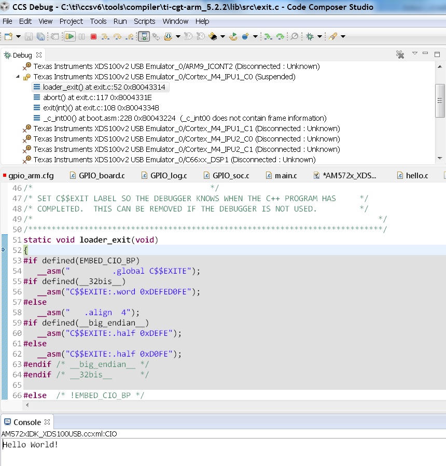
Task: Click the green bug Debug icon
Action: click(x=310, y=36)
